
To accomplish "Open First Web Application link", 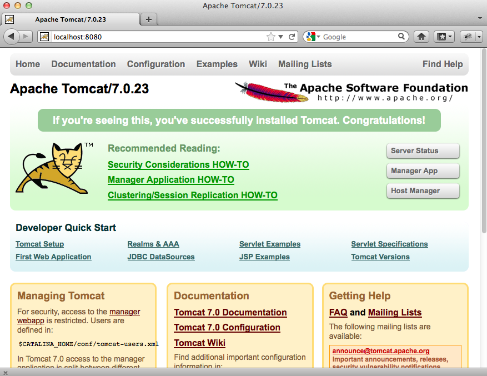I will pos(53,257).
